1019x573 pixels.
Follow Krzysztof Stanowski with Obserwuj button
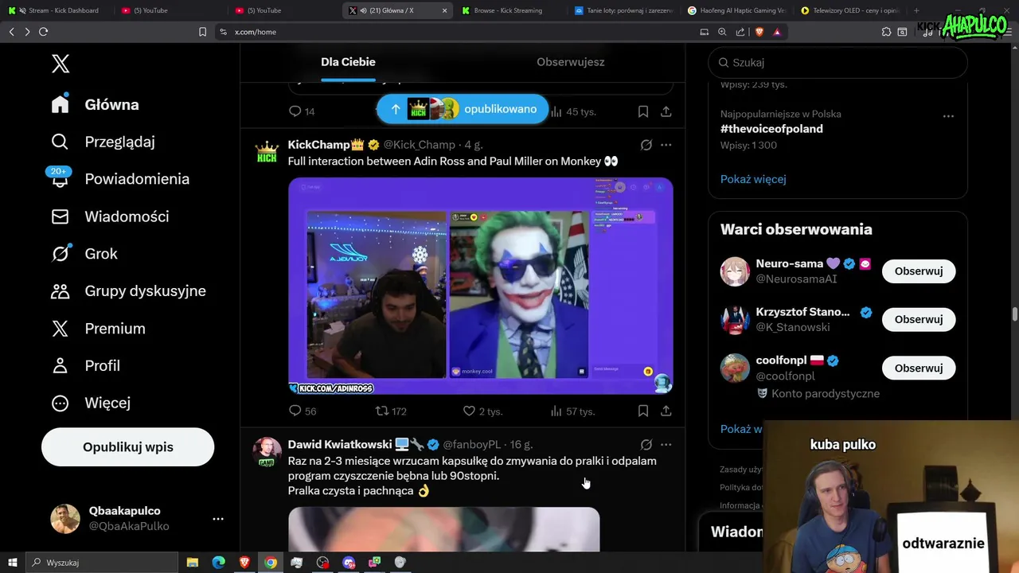919,320
